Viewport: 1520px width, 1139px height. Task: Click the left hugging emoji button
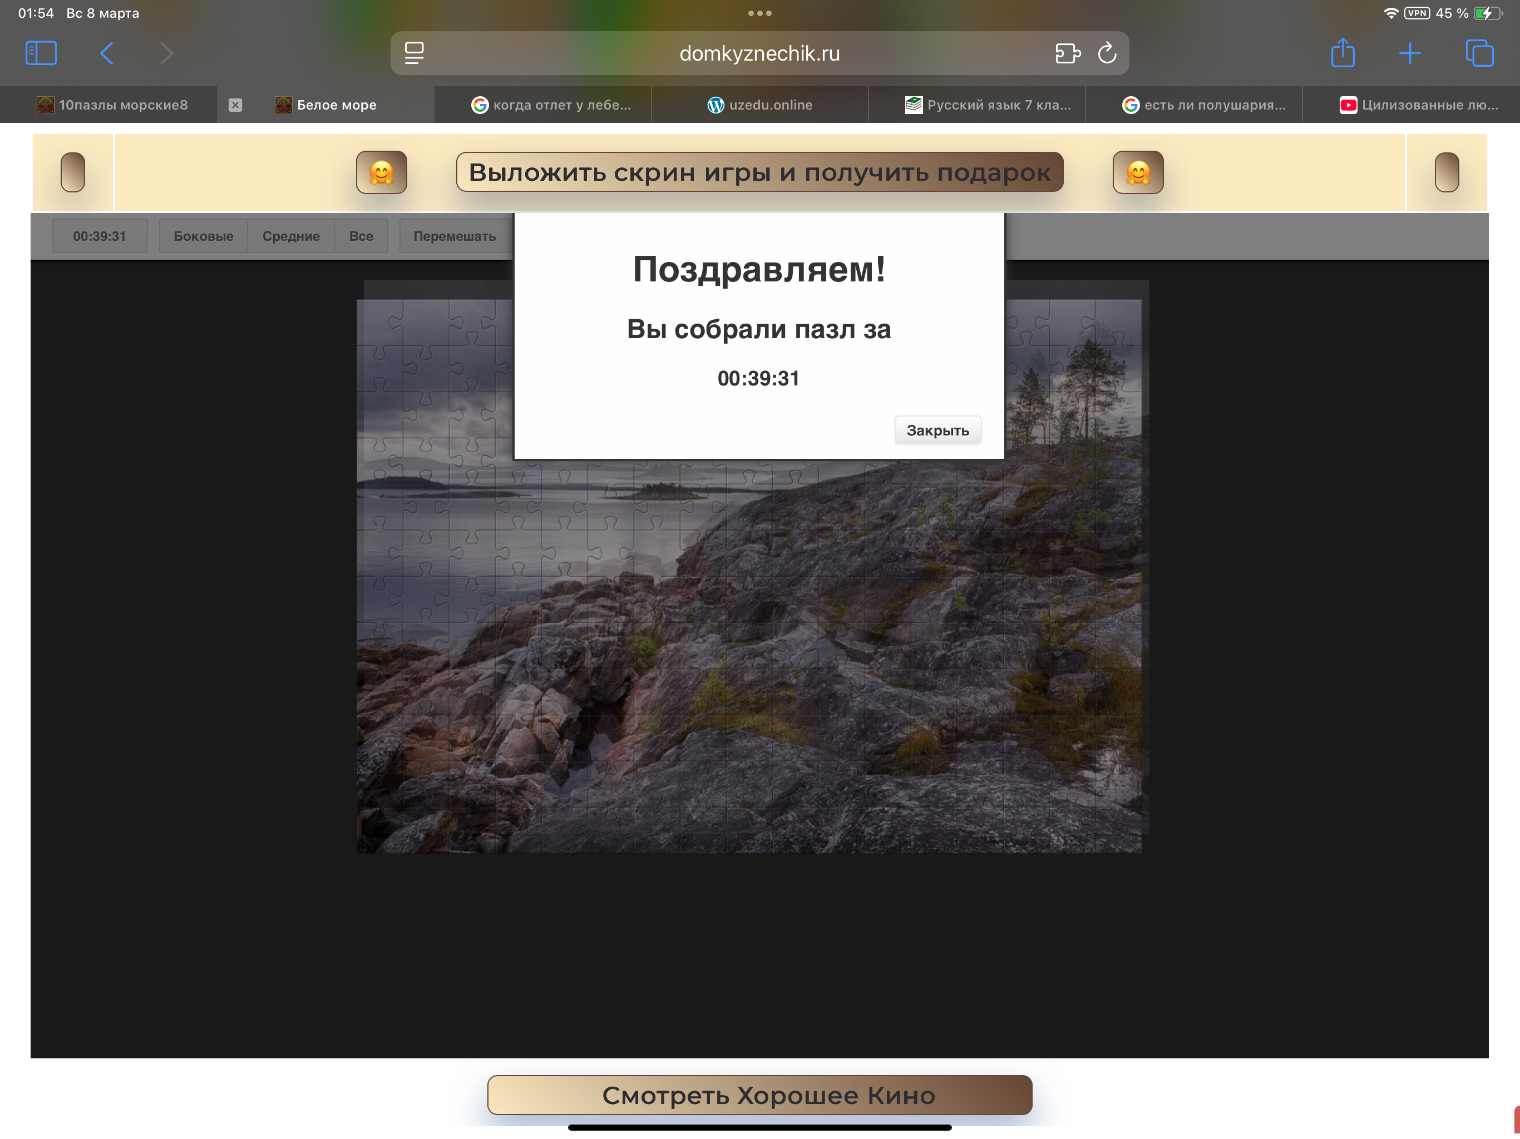(x=381, y=172)
